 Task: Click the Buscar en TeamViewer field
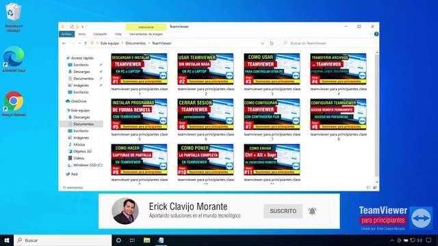[x=328, y=43]
